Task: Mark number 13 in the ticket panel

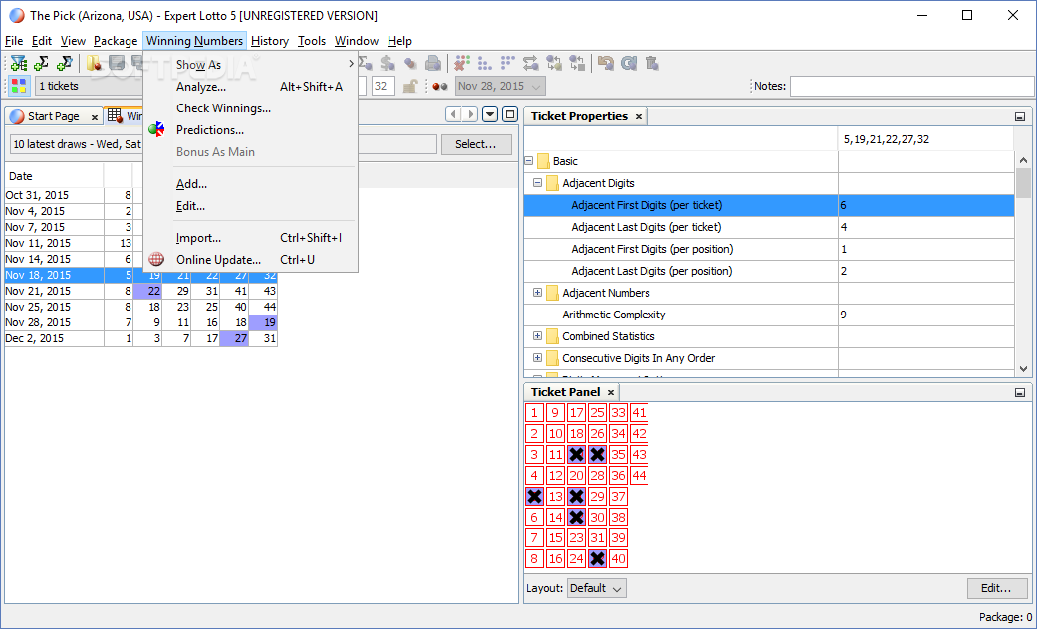Action: click(556, 497)
